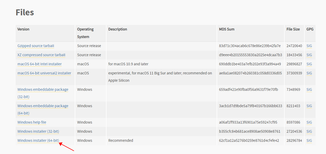This screenshot has height=154, width=326.
Task: Click SIG link for Windows help file
Action: [x=309, y=122]
